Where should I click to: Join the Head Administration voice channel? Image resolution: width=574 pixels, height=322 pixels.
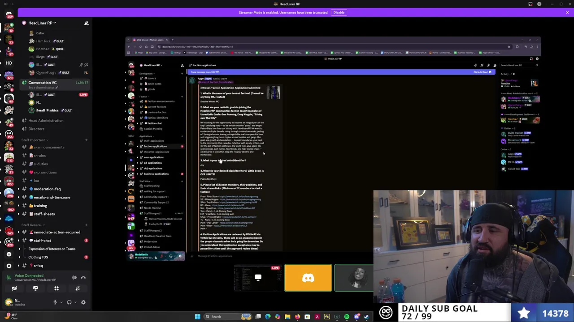(x=46, y=120)
